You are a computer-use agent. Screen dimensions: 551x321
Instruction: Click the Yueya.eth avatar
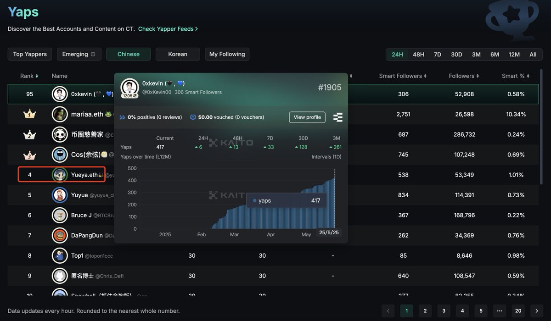coord(60,175)
